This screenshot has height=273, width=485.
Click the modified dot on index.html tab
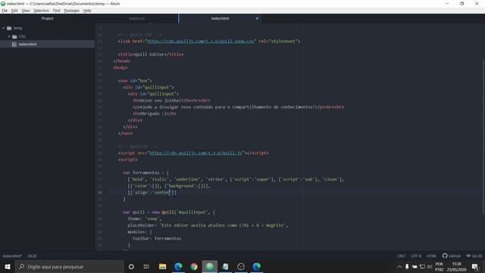pos(257,18)
